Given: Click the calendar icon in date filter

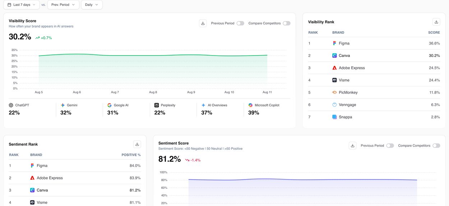Looking at the screenshot, I should (x=9, y=5).
